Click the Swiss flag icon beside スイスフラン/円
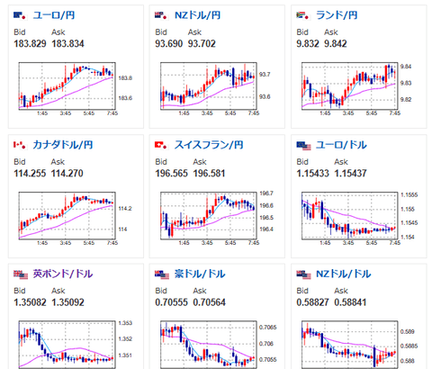432x369 pixels. tap(161, 145)
